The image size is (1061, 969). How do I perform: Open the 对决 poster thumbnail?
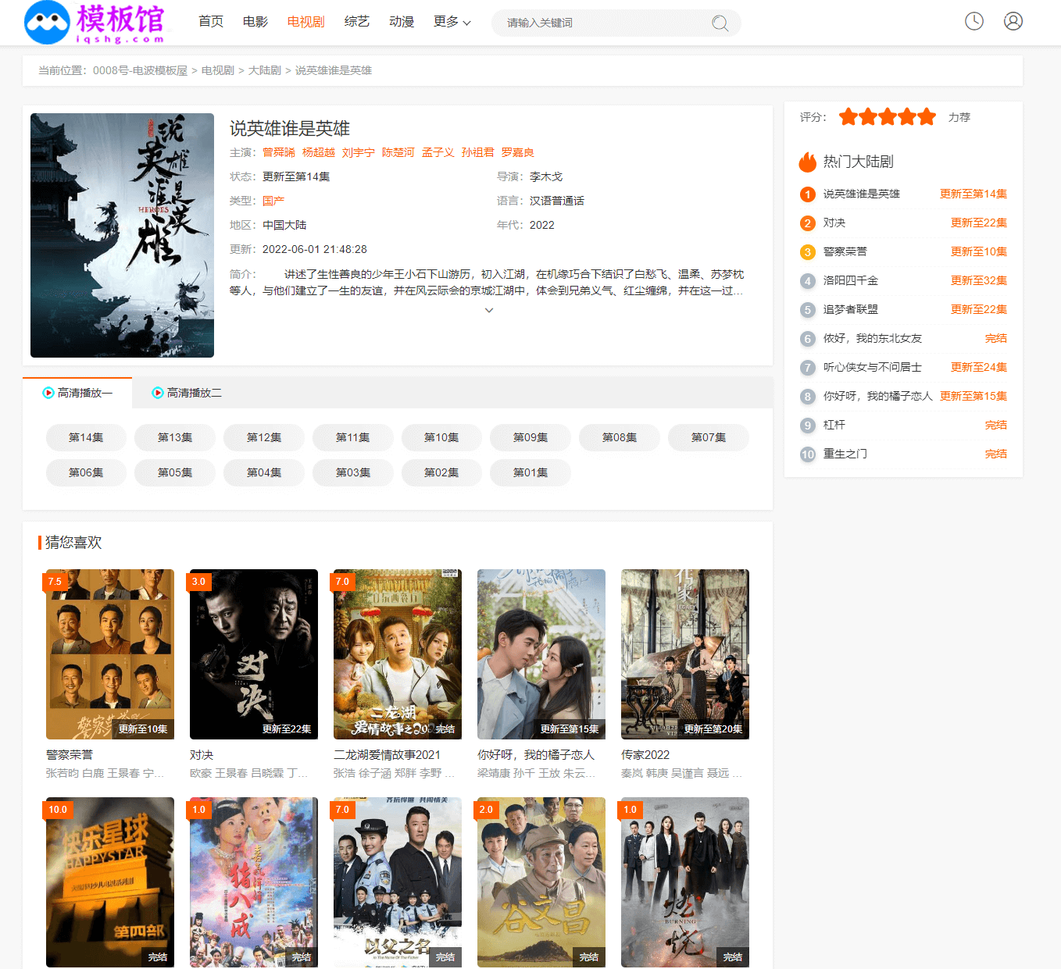point(253,654)
